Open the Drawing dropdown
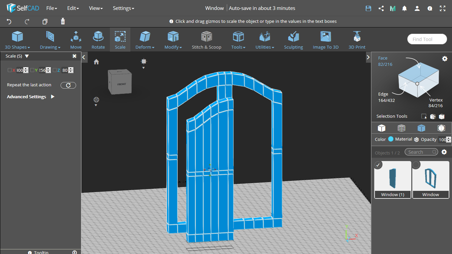The image size is (452, 254). [x=50, y=40]
